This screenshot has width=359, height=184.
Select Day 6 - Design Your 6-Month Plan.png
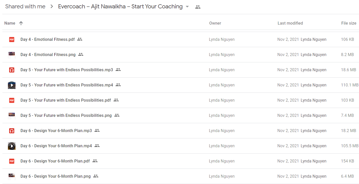pos(56,176)
